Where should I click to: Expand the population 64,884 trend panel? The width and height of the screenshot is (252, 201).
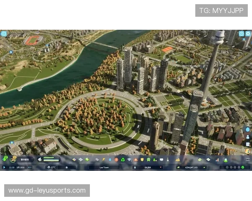click(x=148, y=167)
